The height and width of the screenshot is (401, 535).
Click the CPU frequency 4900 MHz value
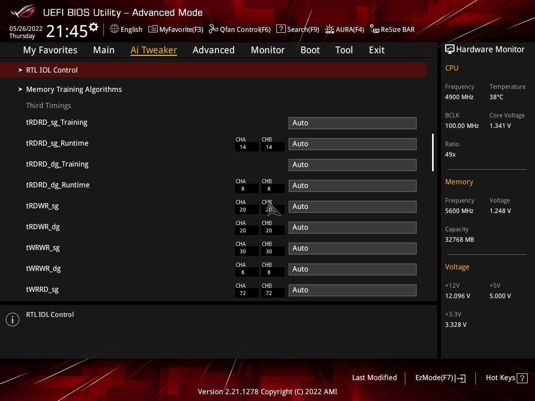point(459,97)
